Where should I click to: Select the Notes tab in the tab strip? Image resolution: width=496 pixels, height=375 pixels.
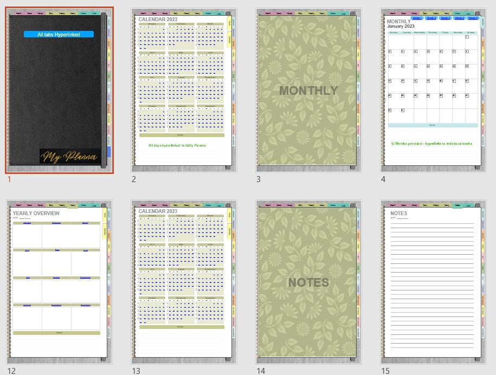click(x=82, y=13)
